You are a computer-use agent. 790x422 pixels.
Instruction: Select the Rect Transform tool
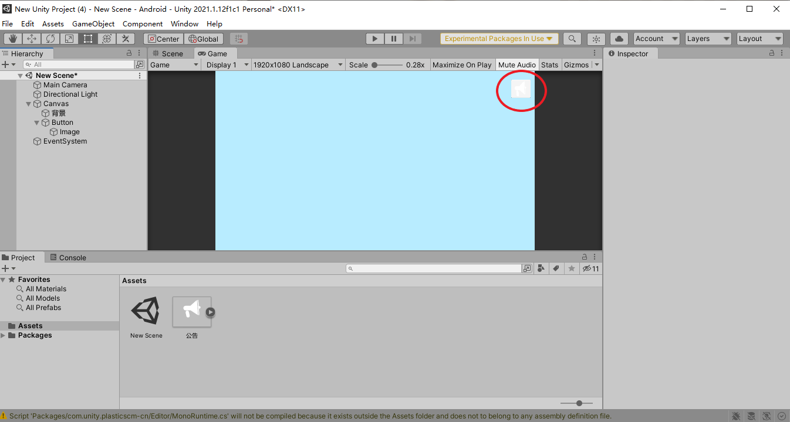point(88,39)
